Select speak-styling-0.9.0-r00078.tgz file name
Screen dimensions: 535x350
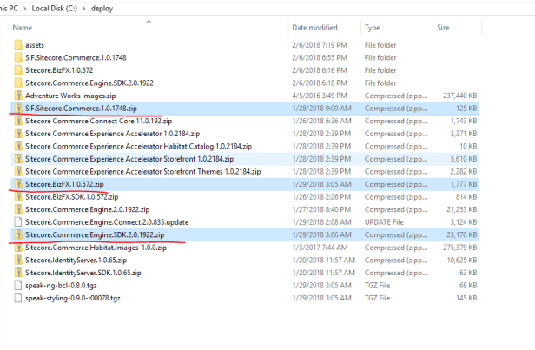click(73, 298)
